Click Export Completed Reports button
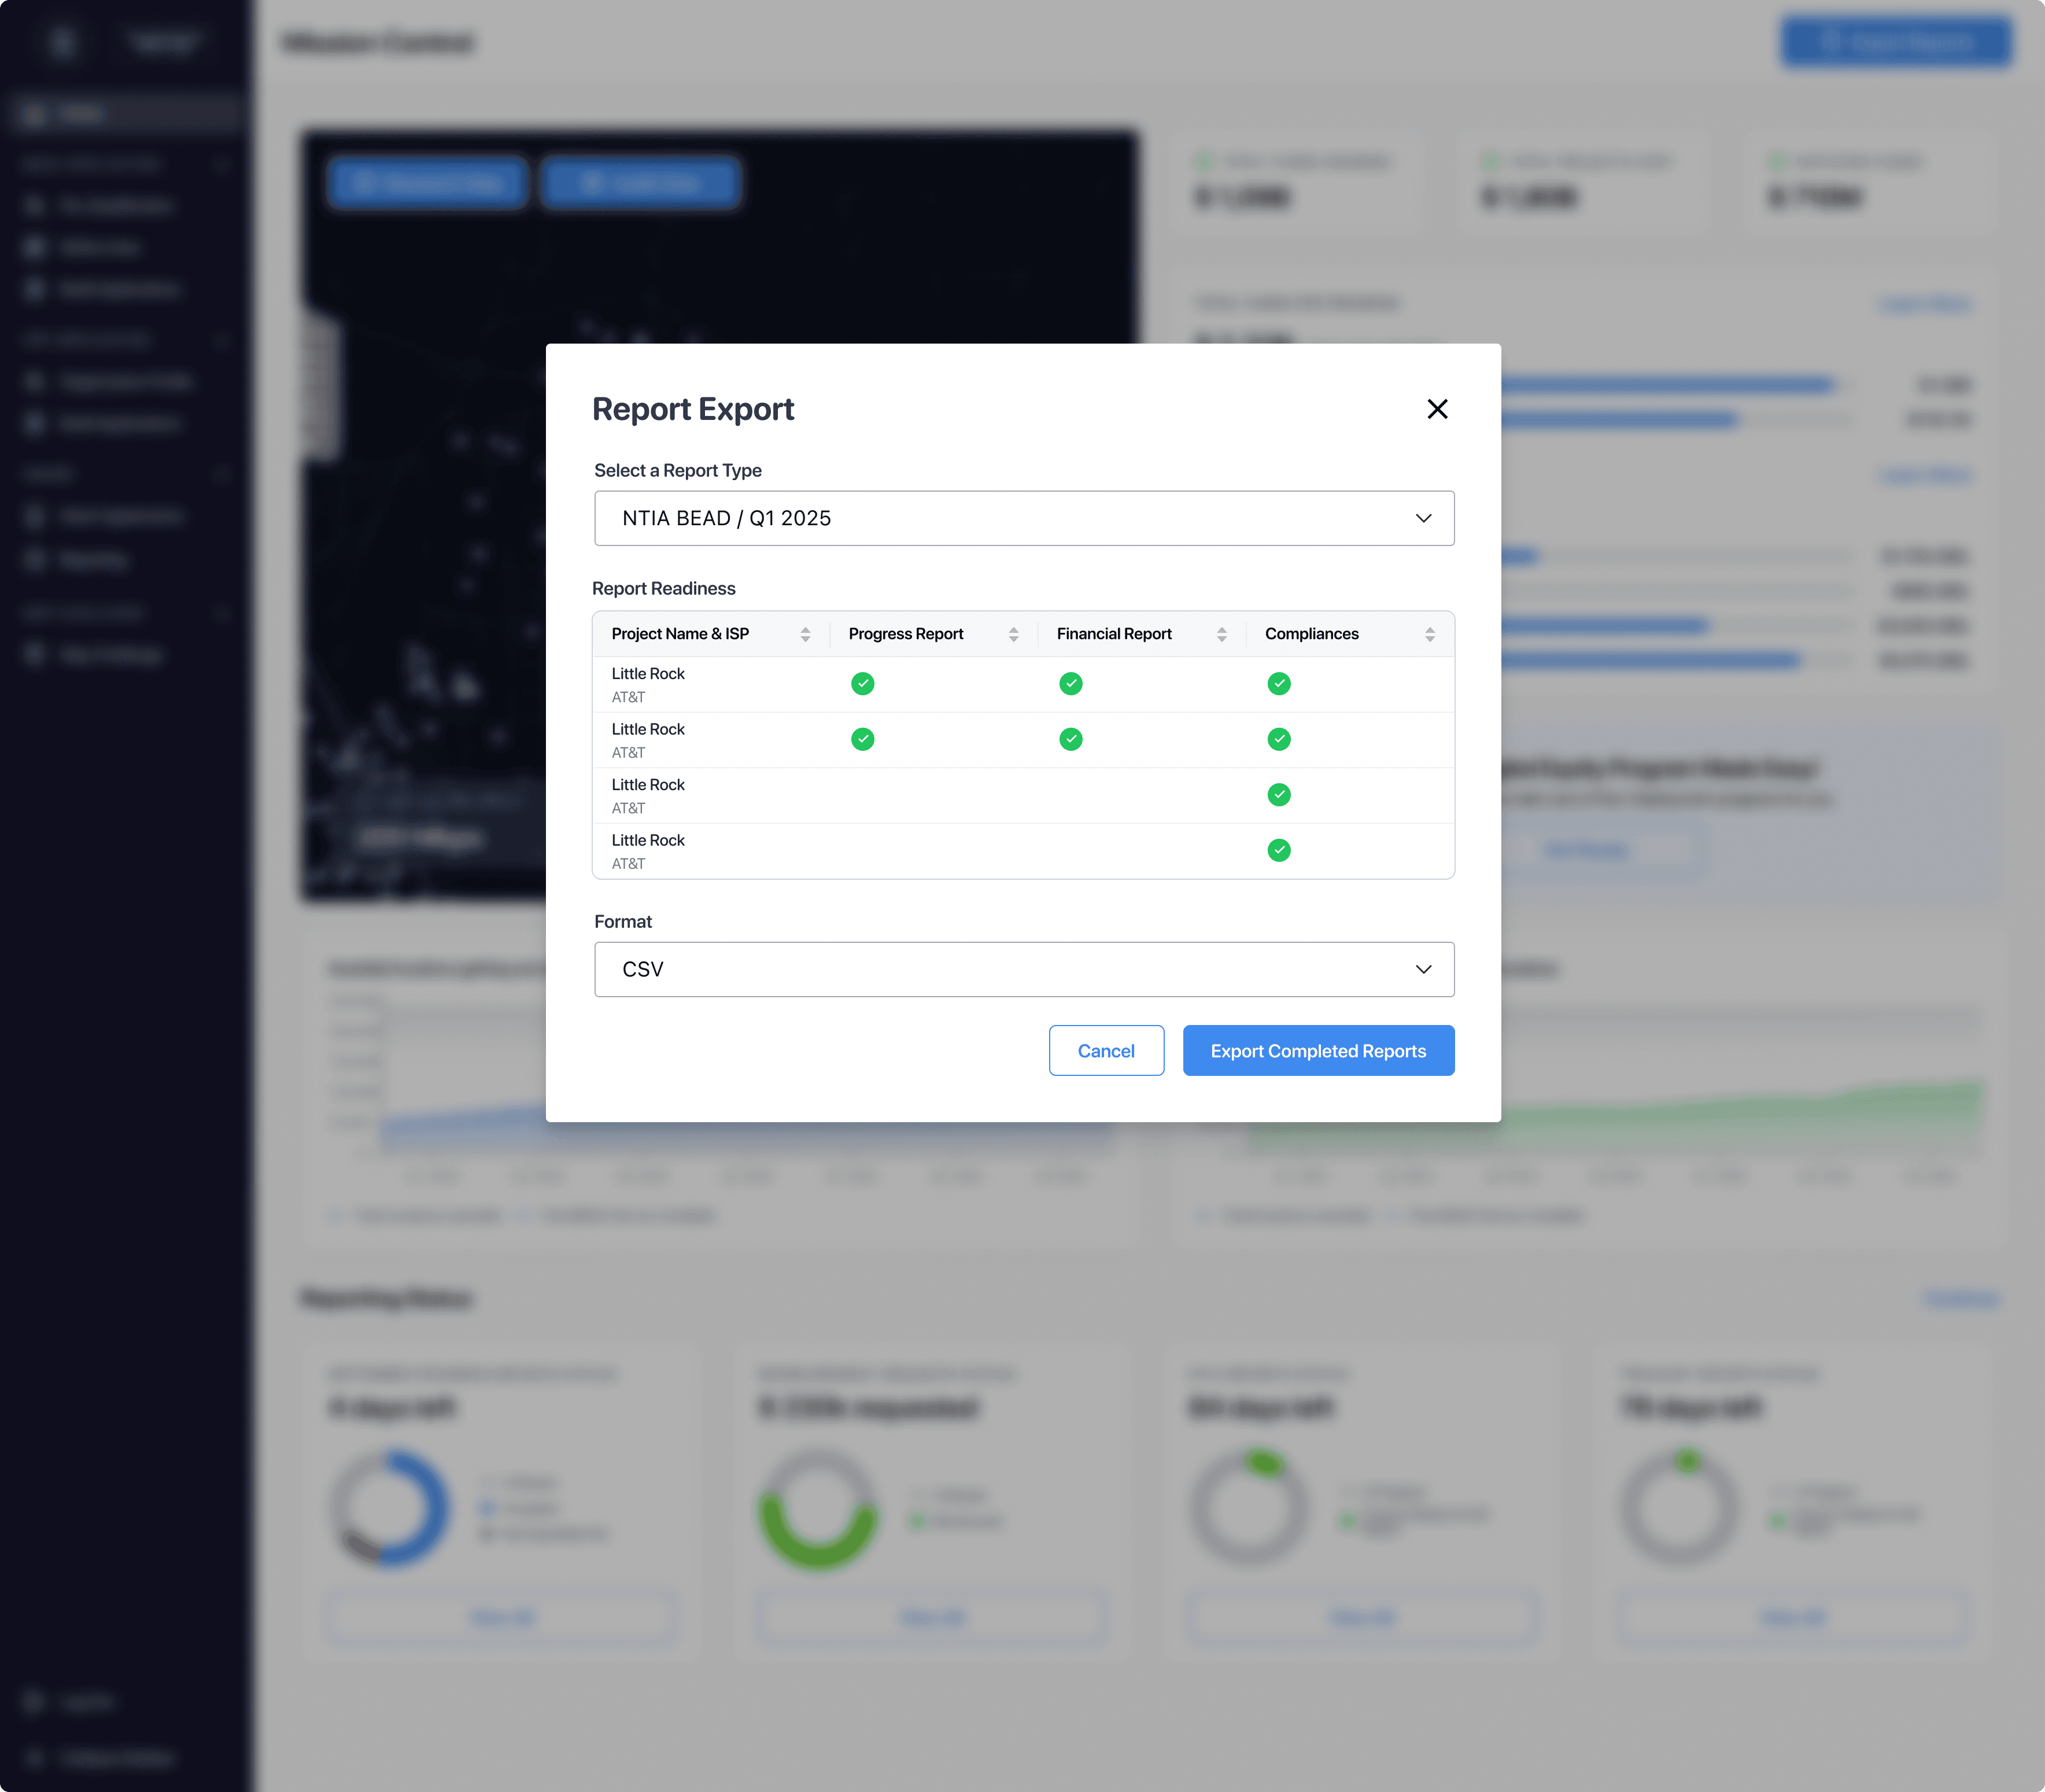Image resolution: width=2045 pixels, height=1792 pixels. click(1317, 1051)
